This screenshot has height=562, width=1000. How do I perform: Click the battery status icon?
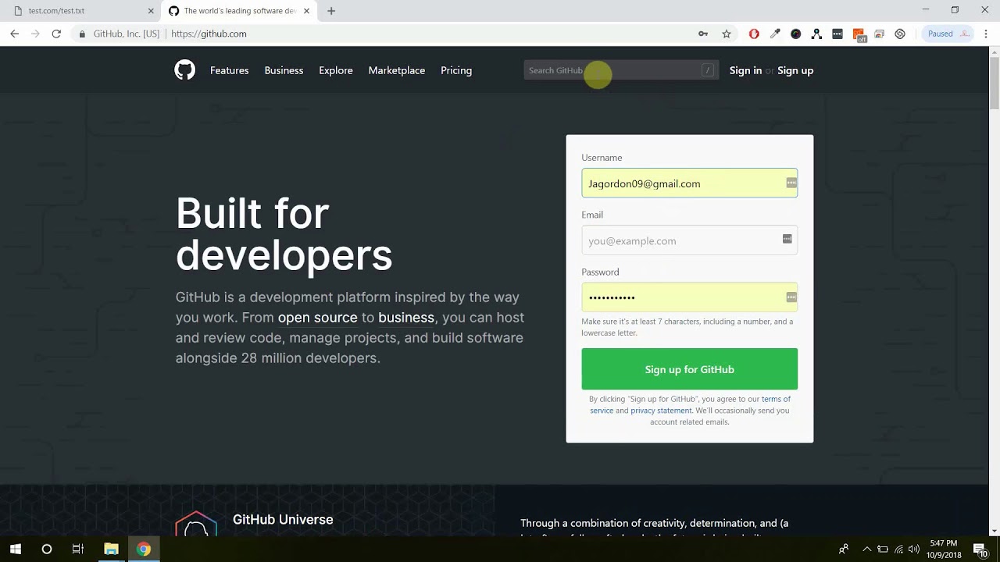(x=883, y=550)
